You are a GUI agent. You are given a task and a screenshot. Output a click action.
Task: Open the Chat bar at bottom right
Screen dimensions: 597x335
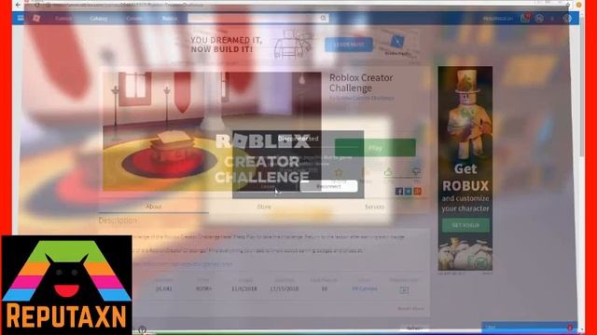tap(529, 327)
